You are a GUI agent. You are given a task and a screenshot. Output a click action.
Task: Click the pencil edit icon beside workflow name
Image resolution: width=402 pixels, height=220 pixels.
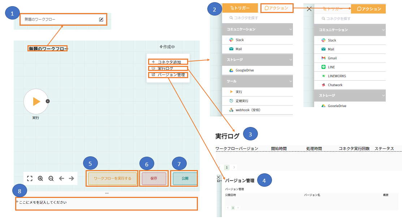(101, 20)
